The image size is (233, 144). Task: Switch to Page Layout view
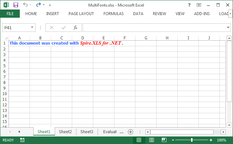click(x=152, y=140)
